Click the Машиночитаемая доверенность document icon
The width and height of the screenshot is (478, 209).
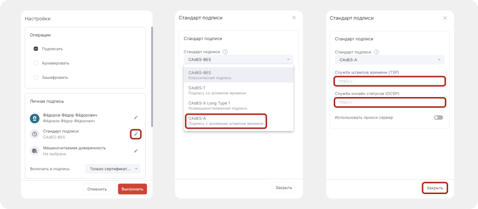click(34, 151)
